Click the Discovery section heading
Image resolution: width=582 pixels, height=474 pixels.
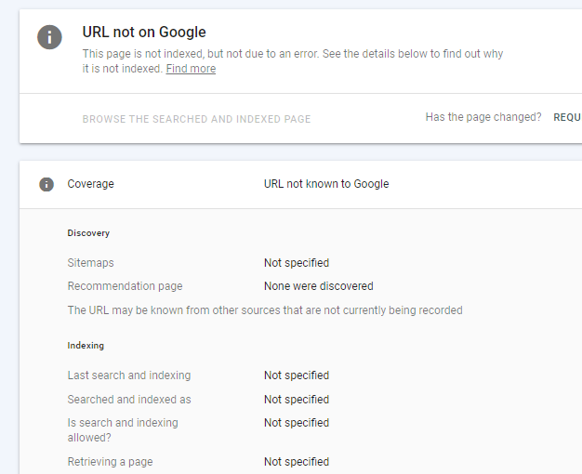tap(88, 233)
